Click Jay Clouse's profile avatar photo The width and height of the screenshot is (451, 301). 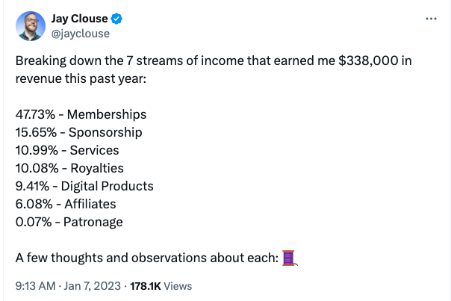point(31,26)
